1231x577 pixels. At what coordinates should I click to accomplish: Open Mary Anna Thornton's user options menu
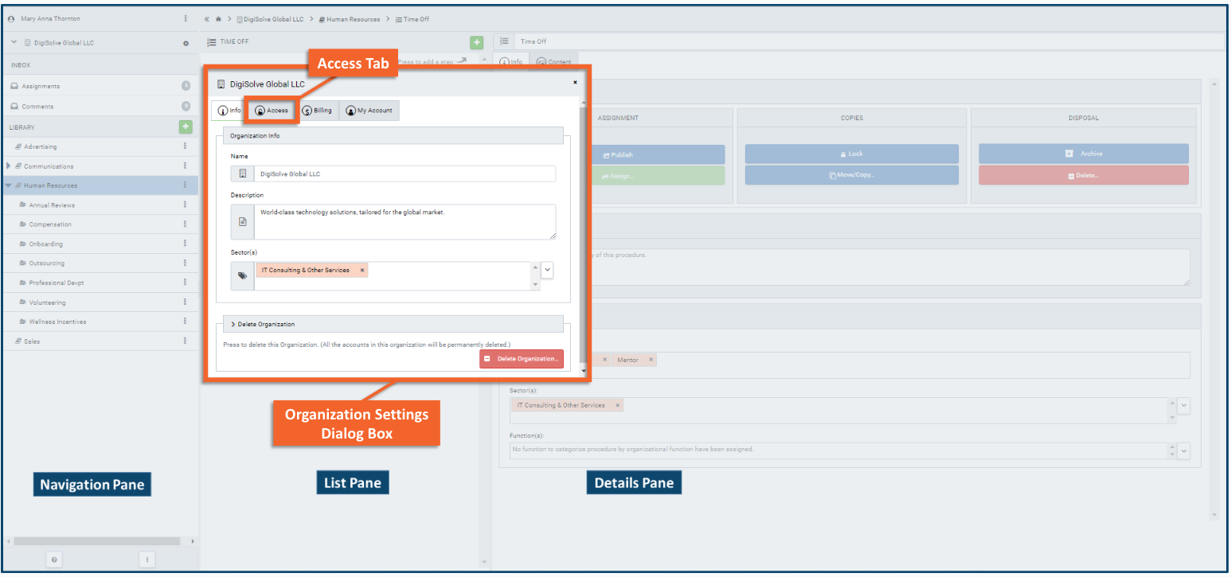click(186, 18)
